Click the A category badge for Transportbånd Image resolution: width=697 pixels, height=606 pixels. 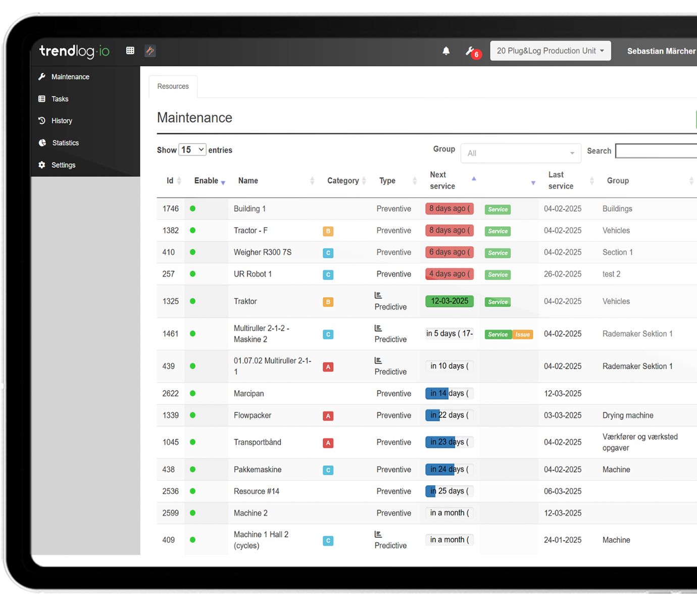[x=328, y=443]
